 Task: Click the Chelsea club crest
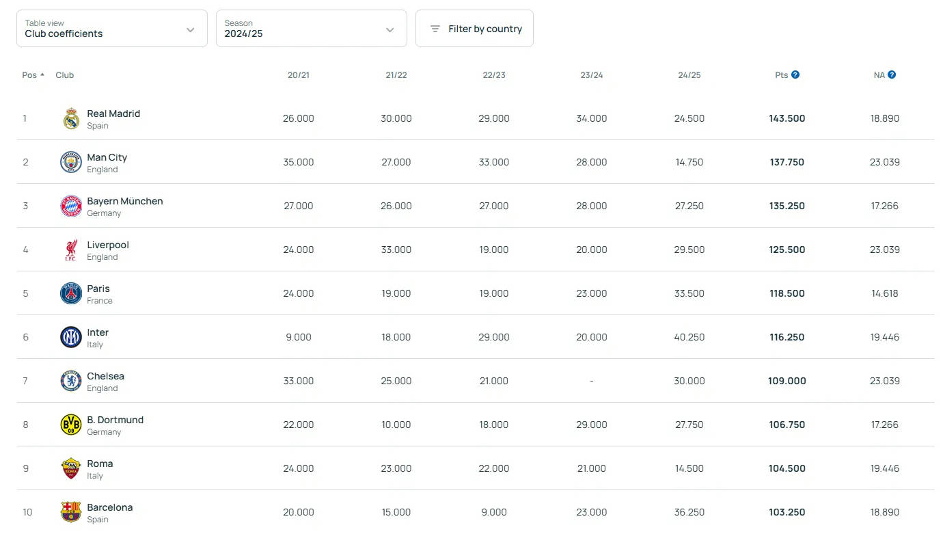tap(71, 381)
